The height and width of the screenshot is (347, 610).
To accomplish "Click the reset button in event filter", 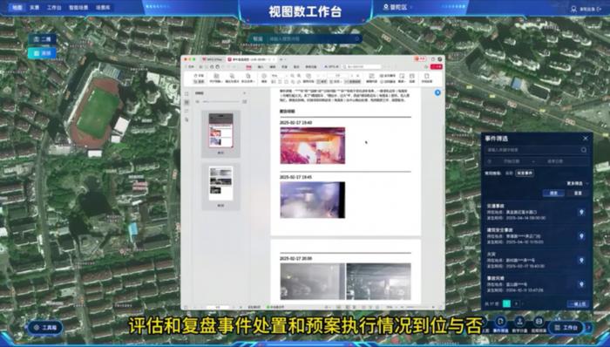I will [x=578, y=194].
